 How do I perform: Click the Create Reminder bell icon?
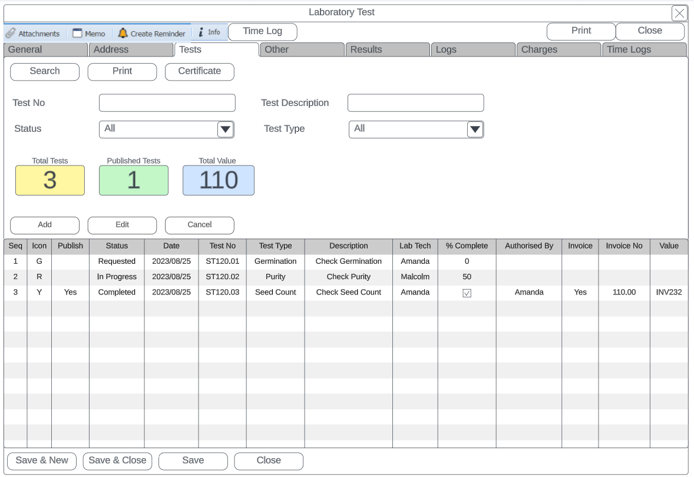tap(123, 33)
